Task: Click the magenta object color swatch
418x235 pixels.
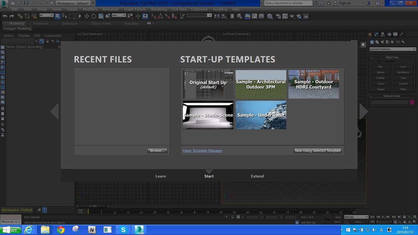Action: point(412,102)
